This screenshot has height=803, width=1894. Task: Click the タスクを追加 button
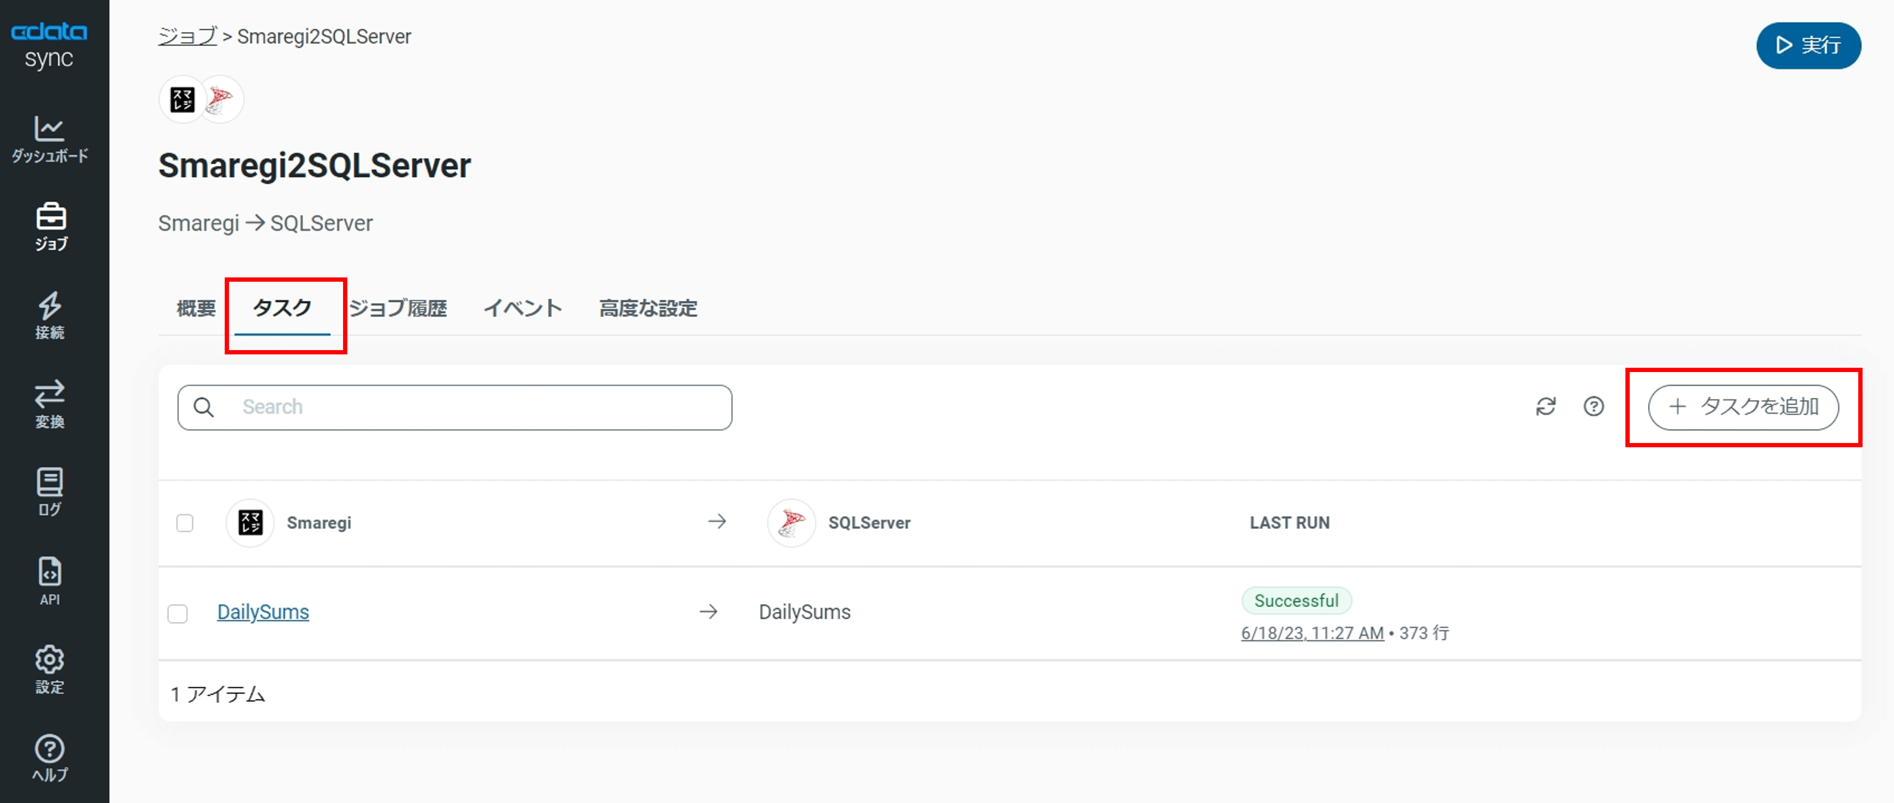(1742, 406)
